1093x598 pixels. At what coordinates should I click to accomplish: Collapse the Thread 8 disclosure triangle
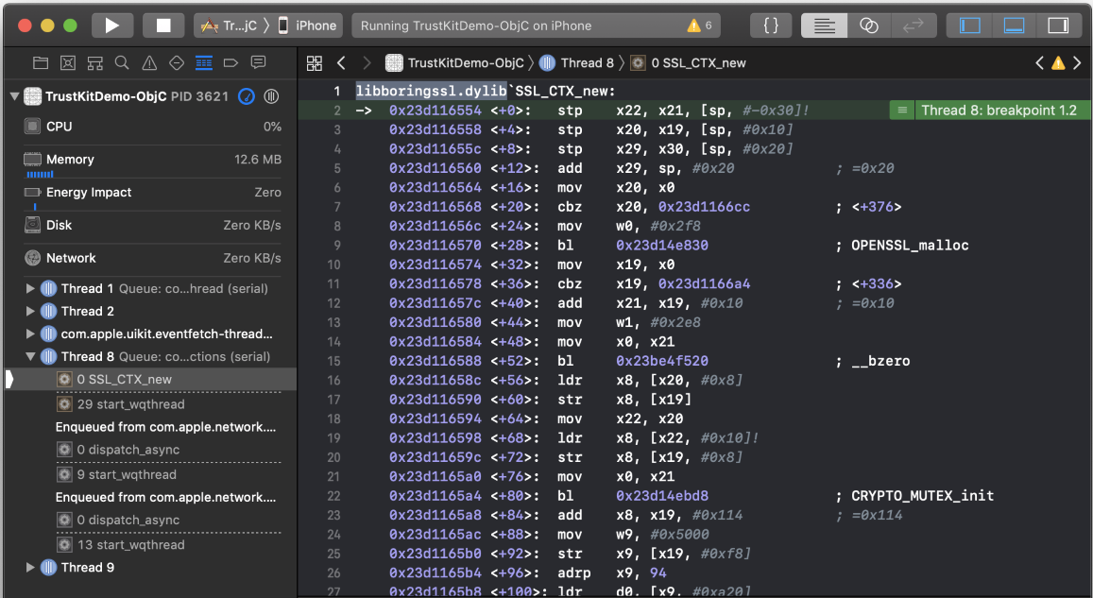30,356
